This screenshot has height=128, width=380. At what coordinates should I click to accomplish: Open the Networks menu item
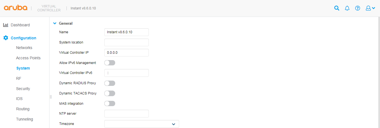click(24, 48)
